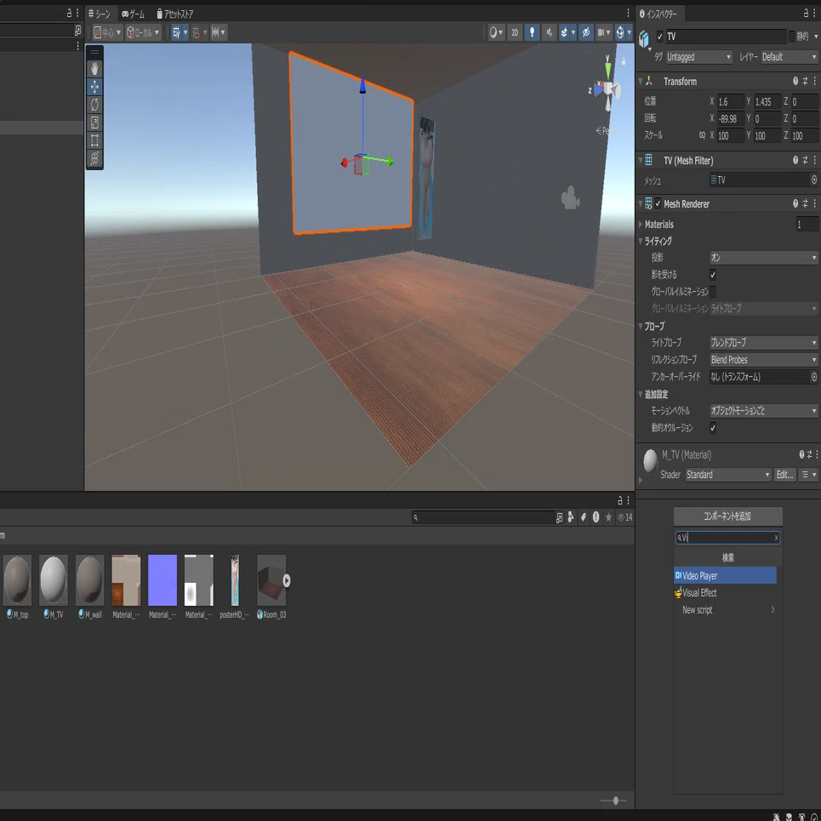Screen dimensions: 821x821
Task: Adjust the asset thumbnail size slider
Action: point(615,800)
